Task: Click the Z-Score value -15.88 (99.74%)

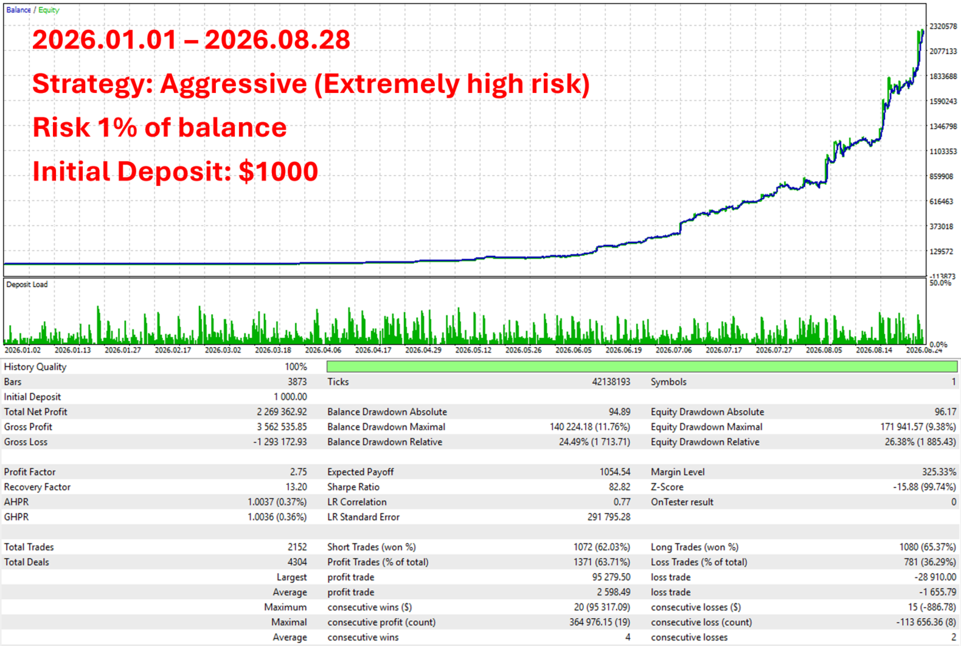Action: point(923,487)
